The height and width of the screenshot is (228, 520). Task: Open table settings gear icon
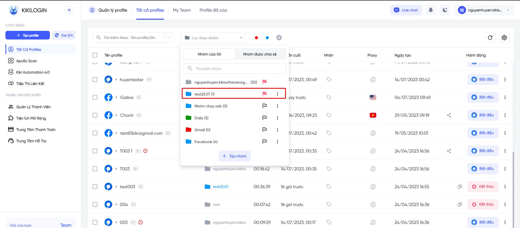click(x=504, y=38)
